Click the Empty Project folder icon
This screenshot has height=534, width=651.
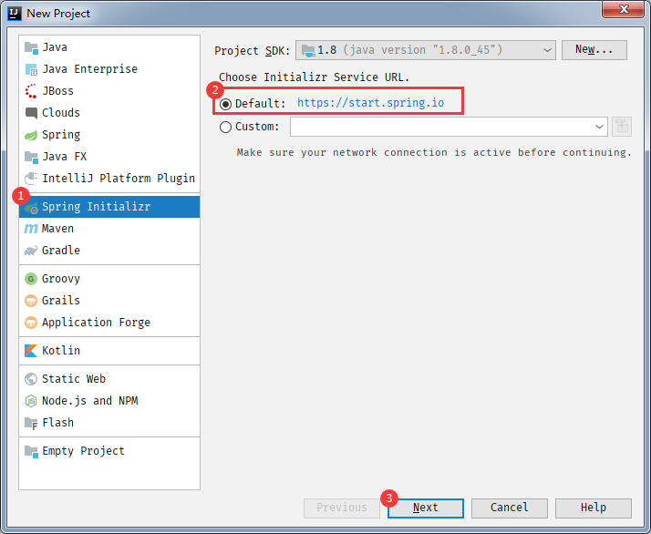(31, 451)
